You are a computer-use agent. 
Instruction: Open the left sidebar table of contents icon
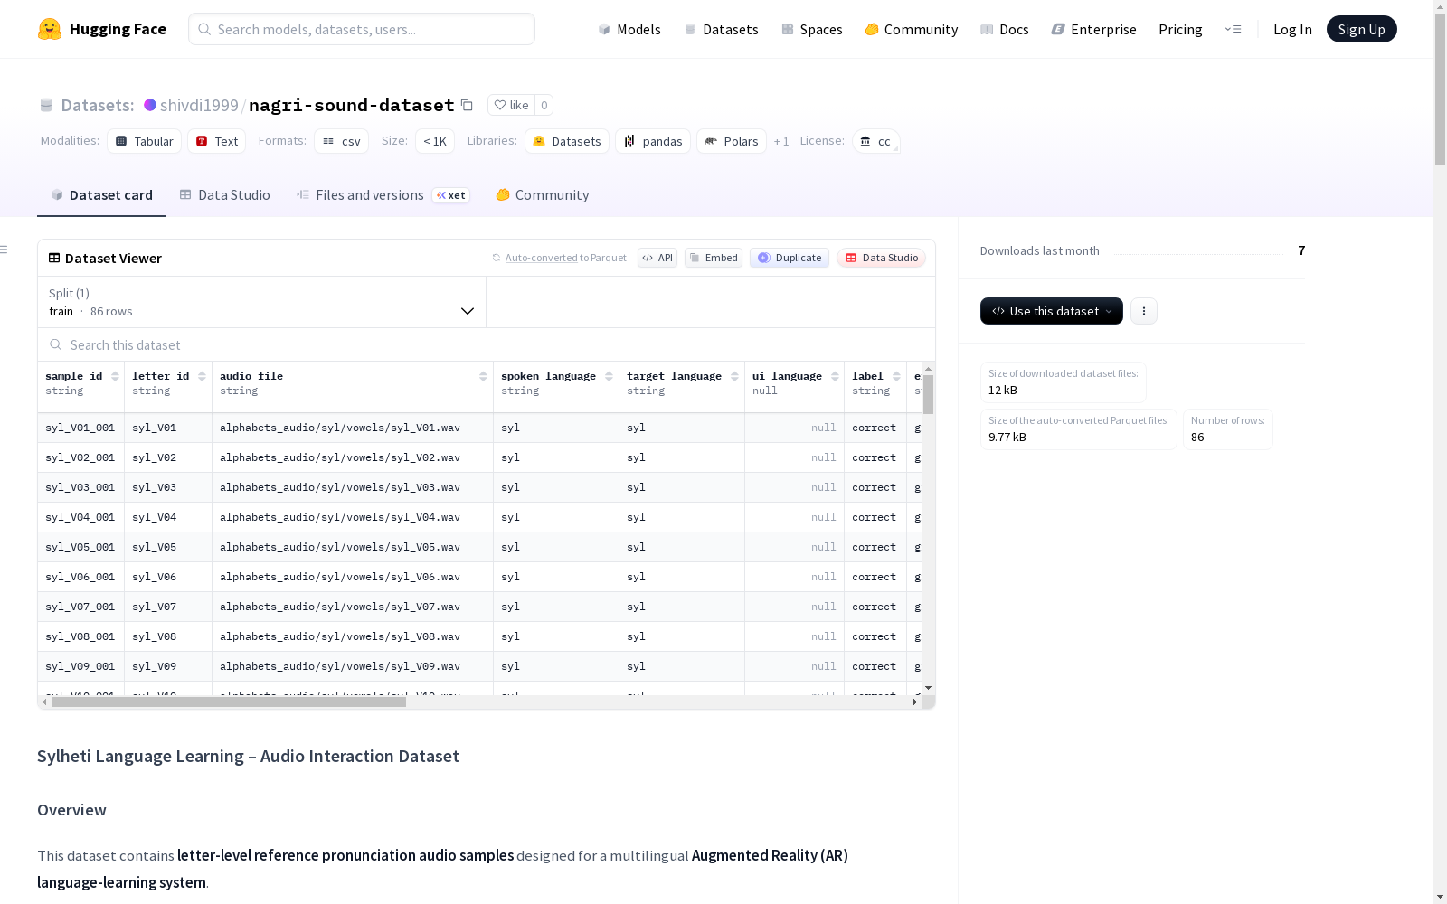click(x=5, y=250)
